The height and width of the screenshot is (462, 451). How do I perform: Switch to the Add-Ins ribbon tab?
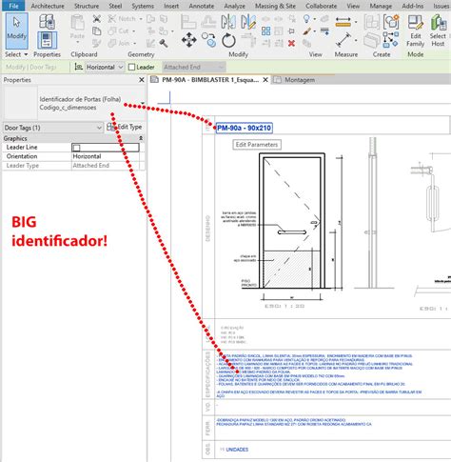[413, 6]
